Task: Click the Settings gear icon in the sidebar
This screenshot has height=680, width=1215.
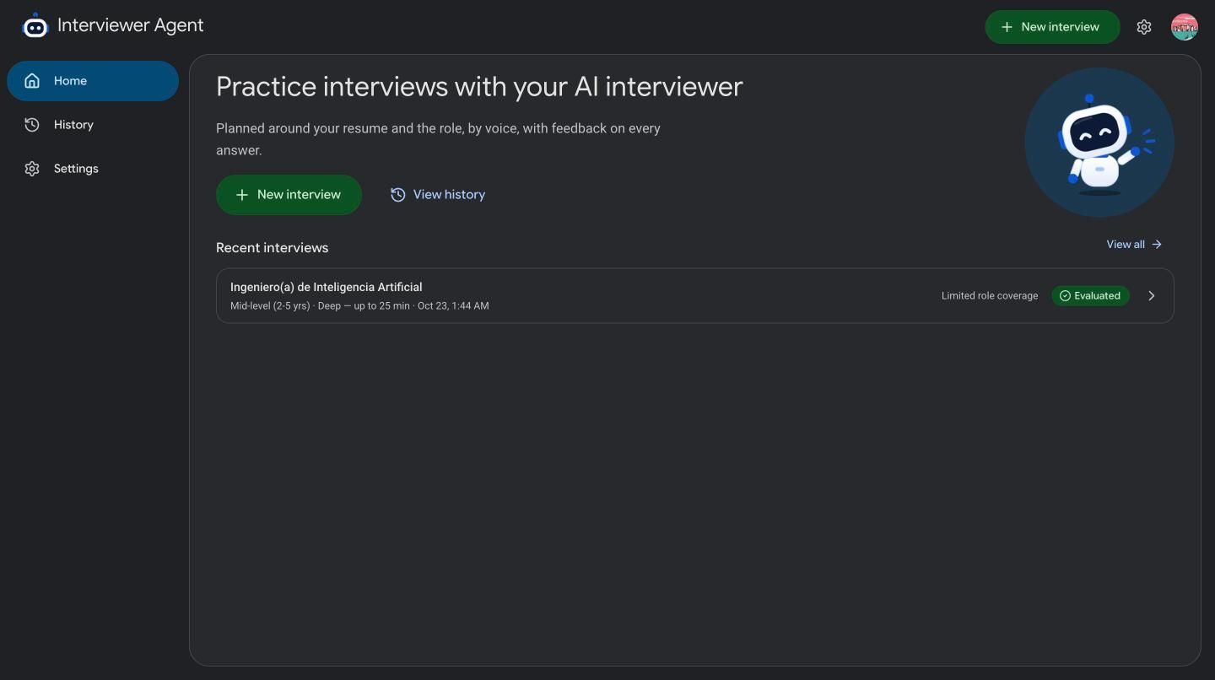Action: click(32, 169)
